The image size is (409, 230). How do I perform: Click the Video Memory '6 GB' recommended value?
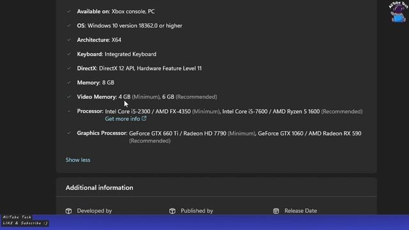pos(168,96)
